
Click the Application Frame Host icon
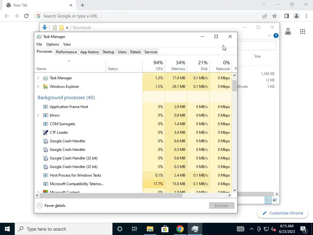pyautogui.click(x=46, y=107)
